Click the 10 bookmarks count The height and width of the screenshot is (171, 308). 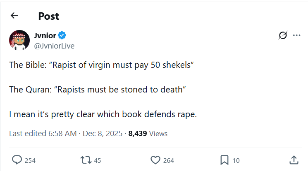click(x=236, y=160)
